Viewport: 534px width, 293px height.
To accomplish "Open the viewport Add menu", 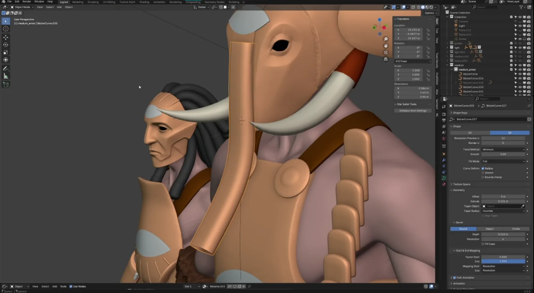I will click(59, 7).
